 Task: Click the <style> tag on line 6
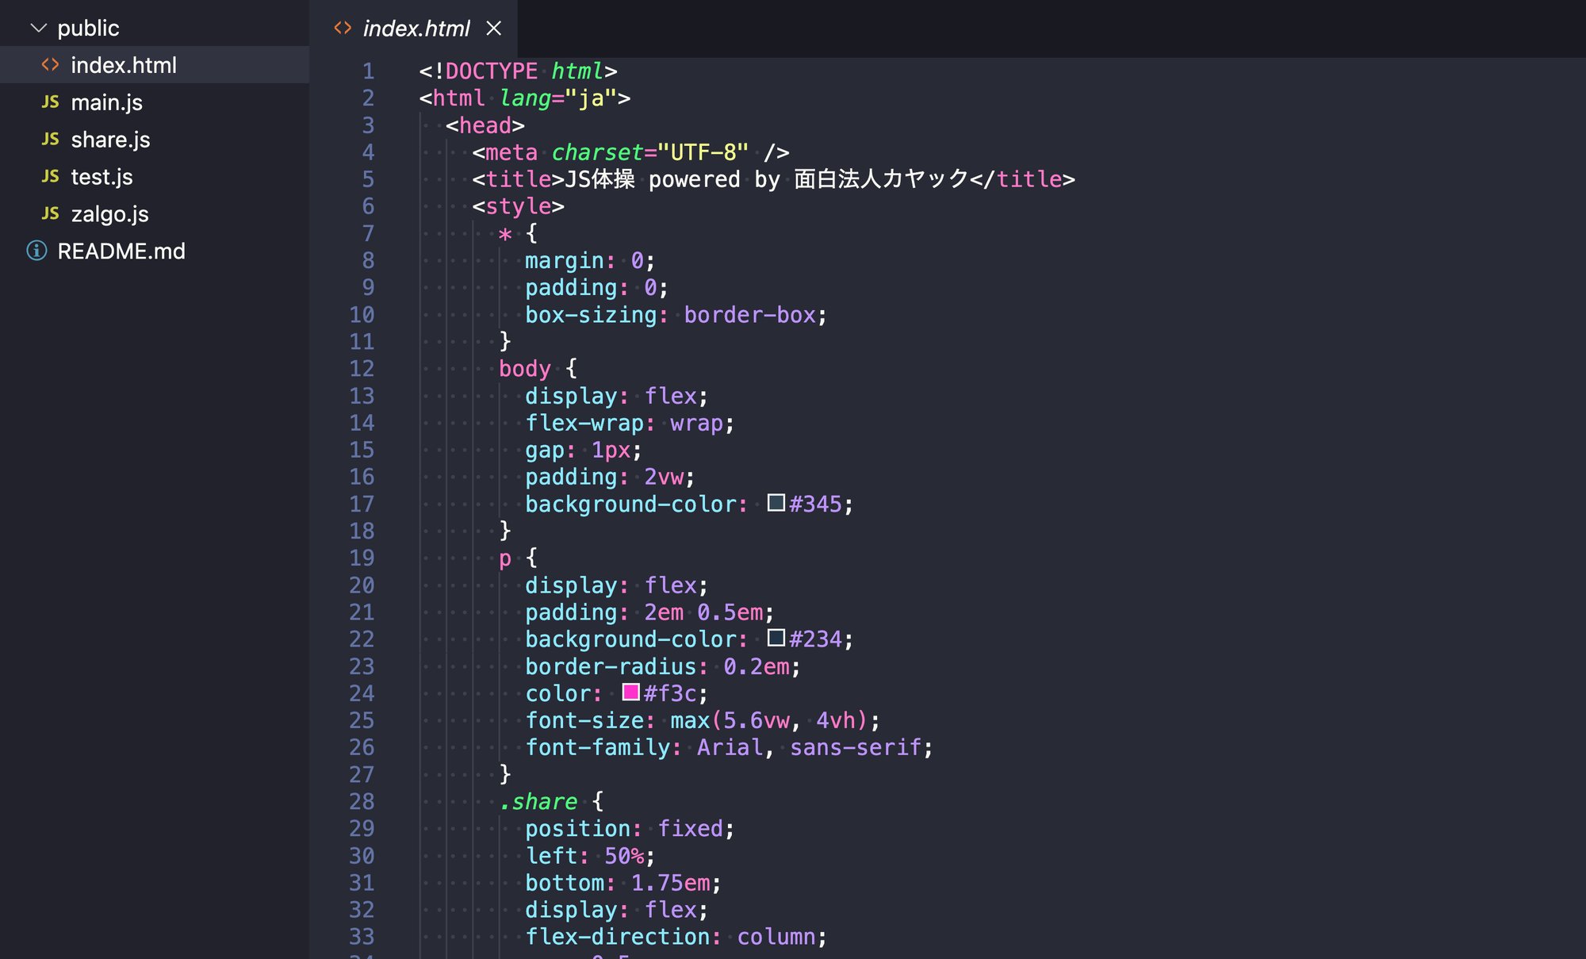[519, 206]
